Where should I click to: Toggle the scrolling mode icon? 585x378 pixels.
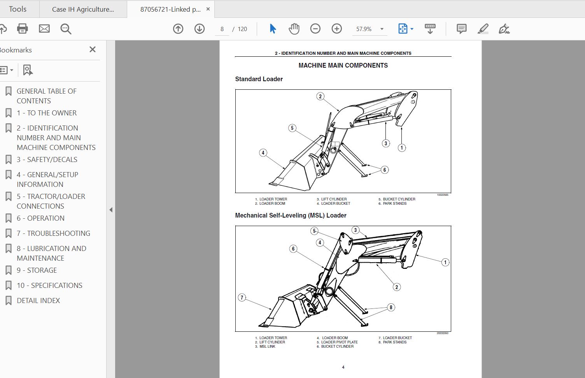point(430,29)
